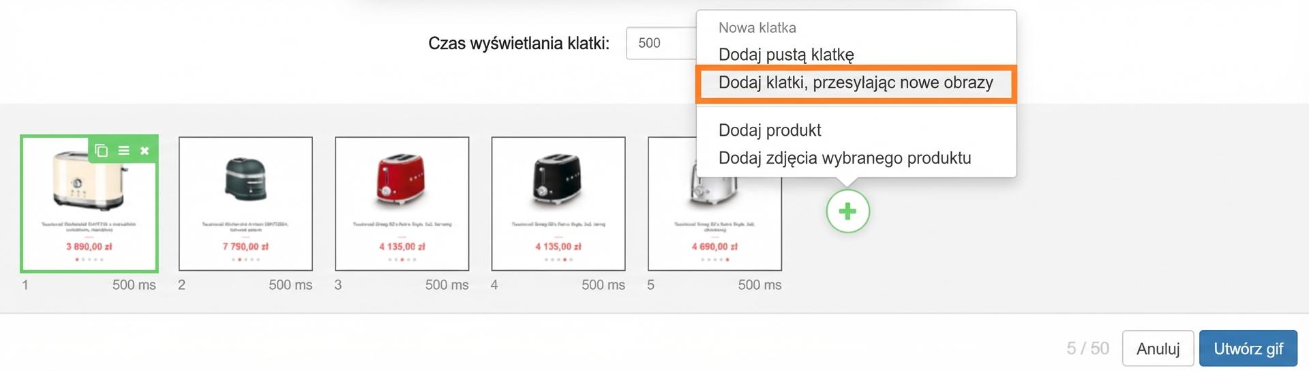This screenshot has width=1309, height=371.
Task: Choose 'Dodaj zdjęcia wybranego produktu'
Action: (x=845, y=158)
